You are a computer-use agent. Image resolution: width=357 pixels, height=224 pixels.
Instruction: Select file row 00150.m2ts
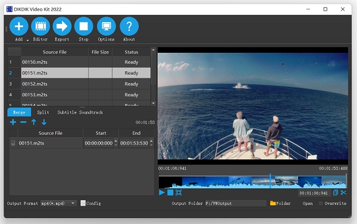click(x=79, y=62)
